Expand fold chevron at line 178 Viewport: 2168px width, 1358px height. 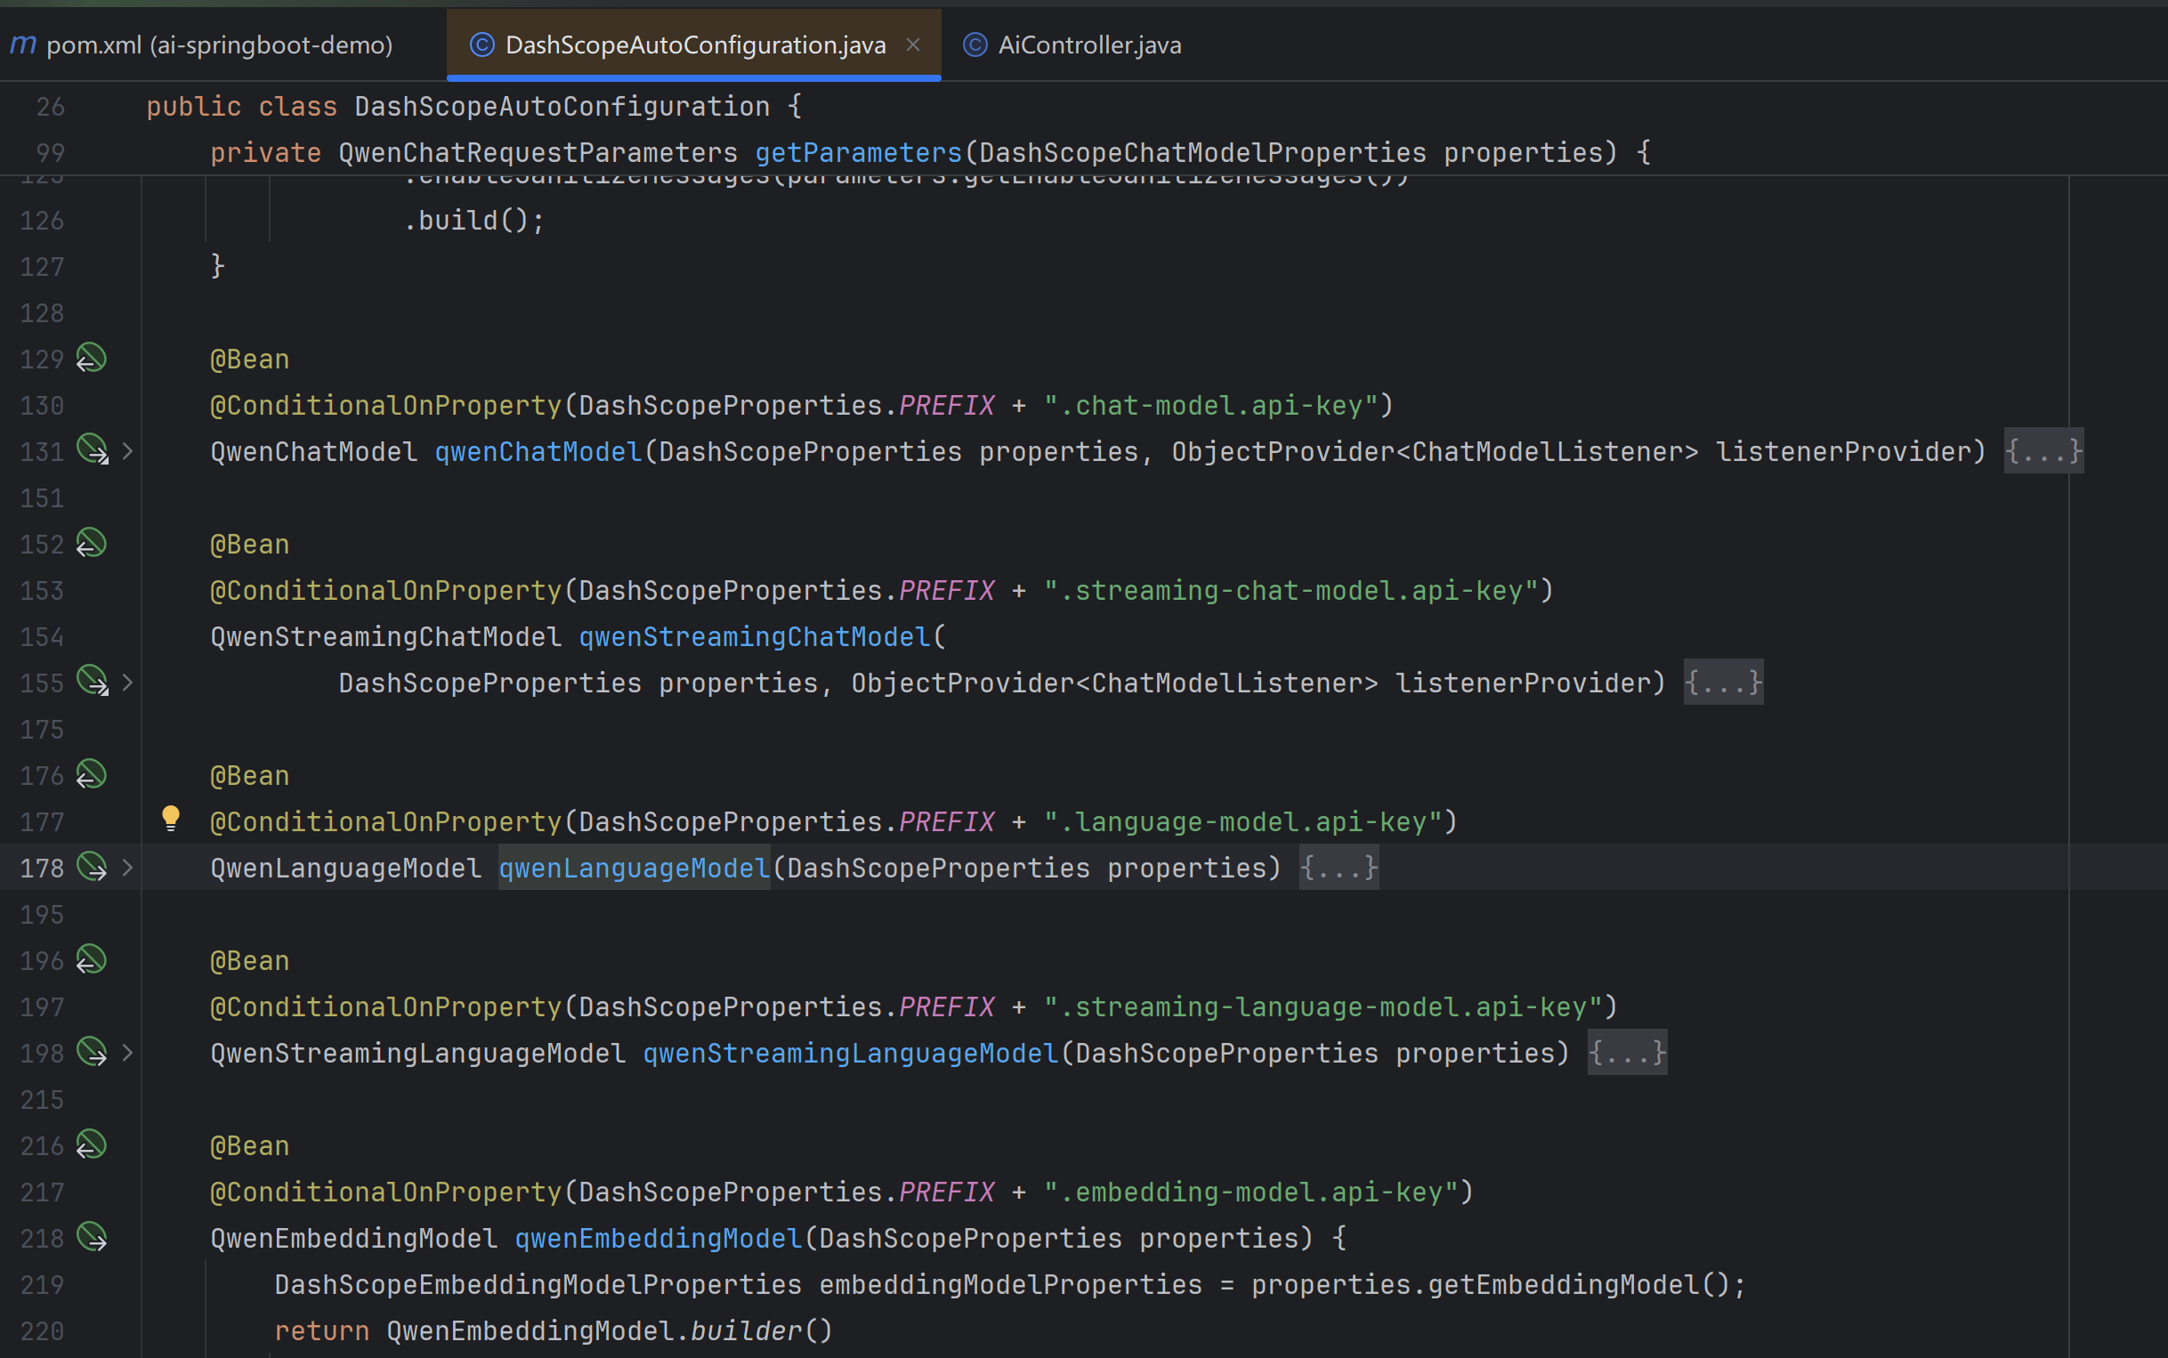[x=127, y=868]
